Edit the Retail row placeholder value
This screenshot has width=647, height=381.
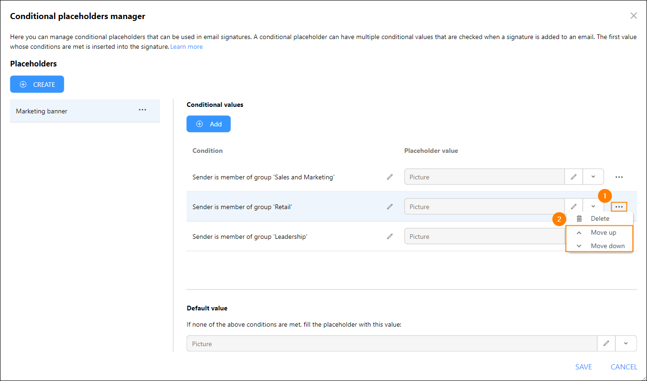574,207
